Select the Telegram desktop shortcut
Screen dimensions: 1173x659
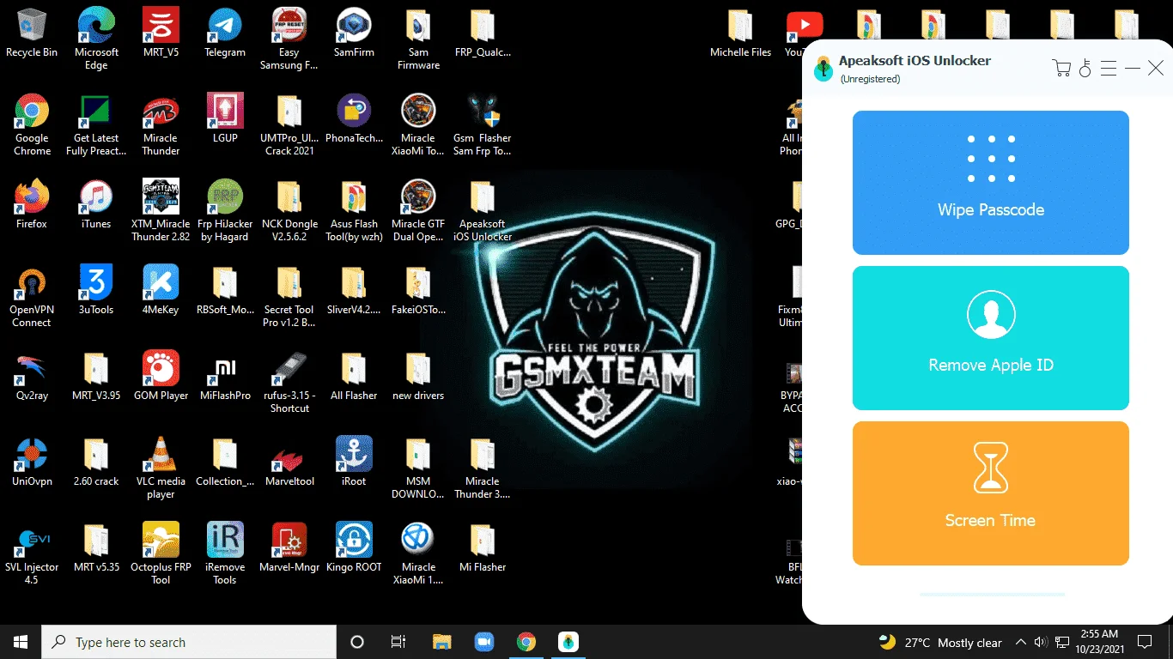(225, 33)
